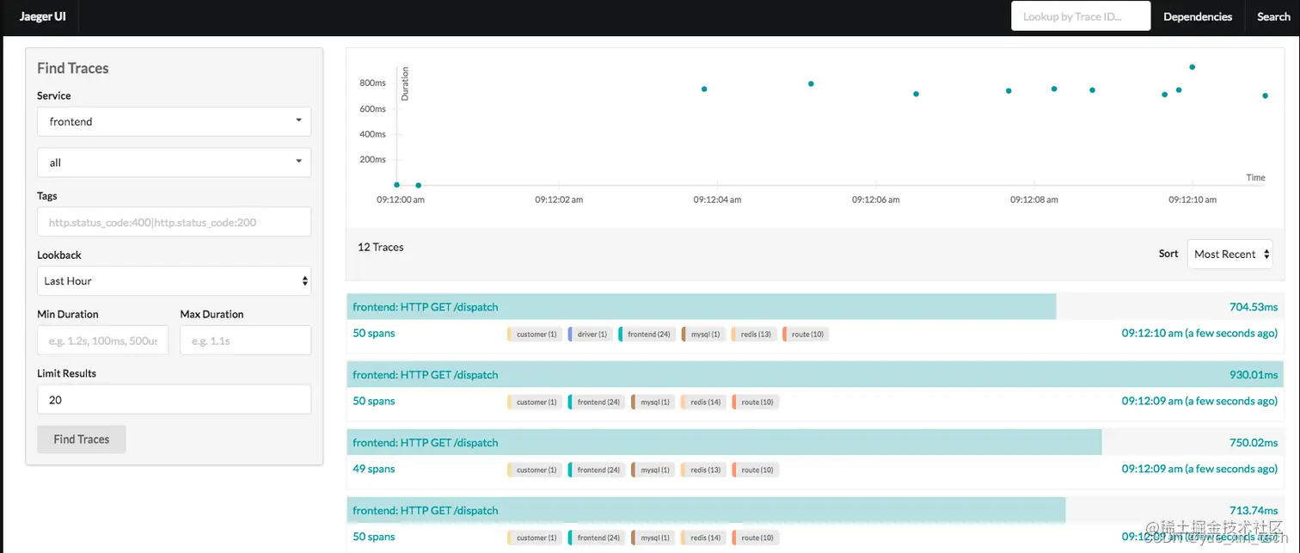This screenshot has height=553, width=1300.
Task: Click the '09:12:10 am (a few seconds ago)' timestamp
Action: click(x=1199, y=333)
